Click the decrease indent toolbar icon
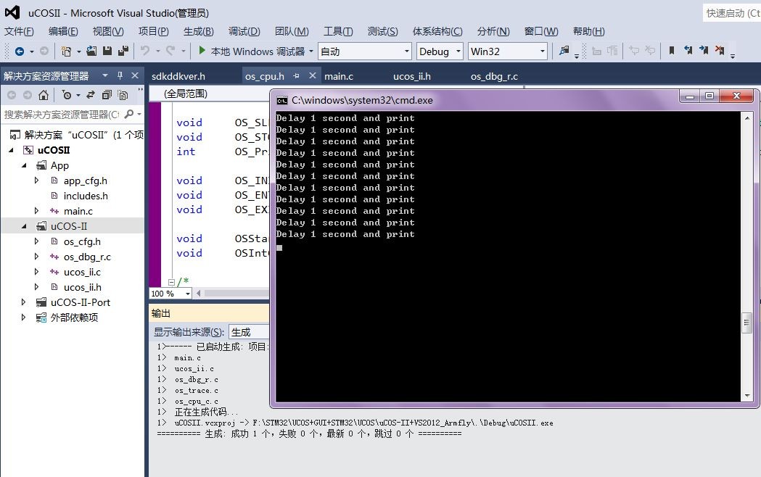The height and width of the screenshot is (477, 761). tap(597, 51)
